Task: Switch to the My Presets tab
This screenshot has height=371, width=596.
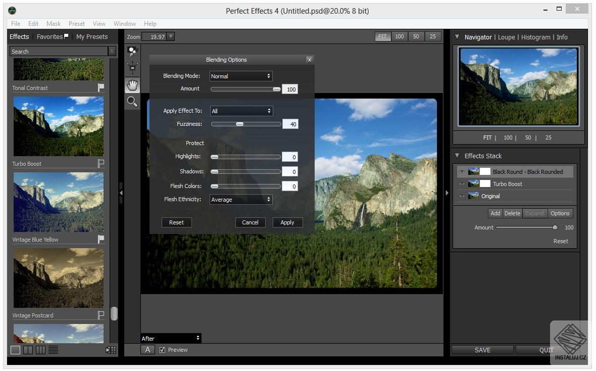Action: (x=92, y=37)
